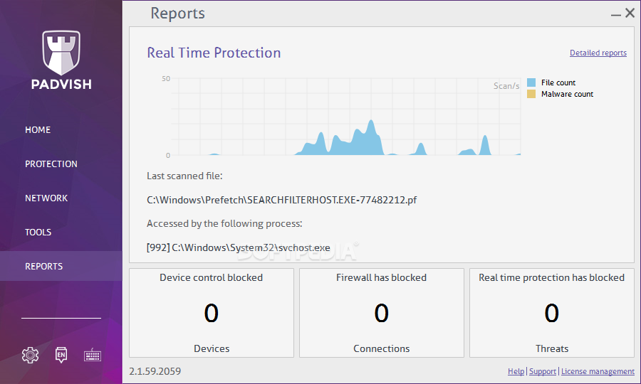This screenshot has width=641, height=384.
Task: Click 'Accessed by the following process' label
Action: 224,223
